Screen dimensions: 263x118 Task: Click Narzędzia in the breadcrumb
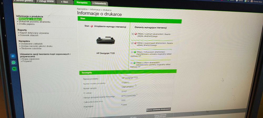[82, 9]
